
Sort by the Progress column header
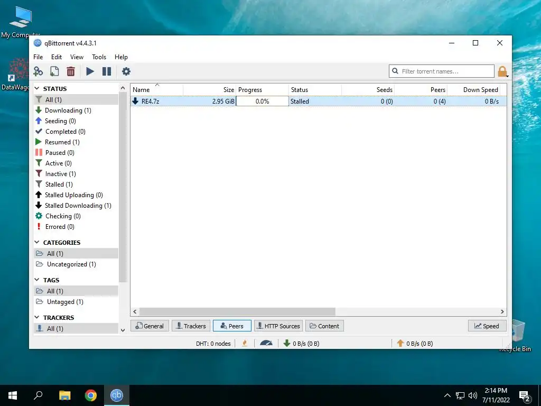(x=263, y=90)
